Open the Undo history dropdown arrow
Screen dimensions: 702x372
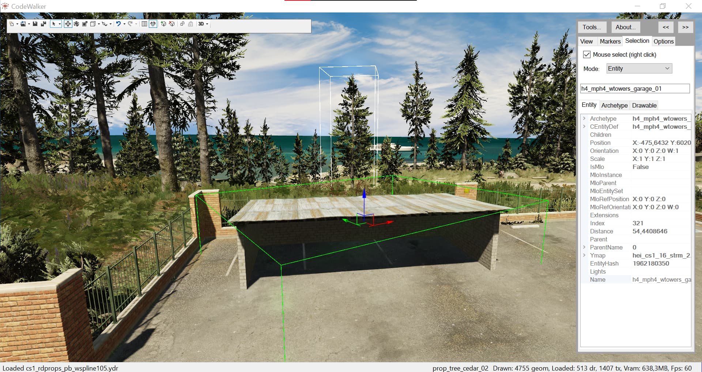pos(124,24)
